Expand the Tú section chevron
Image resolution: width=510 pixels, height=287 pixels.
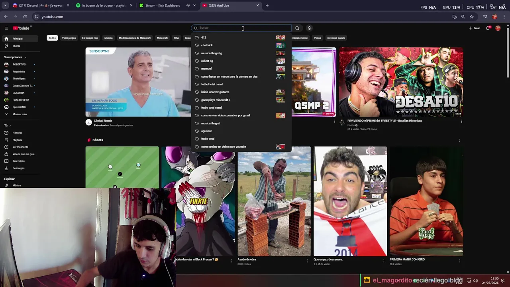point(11,126)
